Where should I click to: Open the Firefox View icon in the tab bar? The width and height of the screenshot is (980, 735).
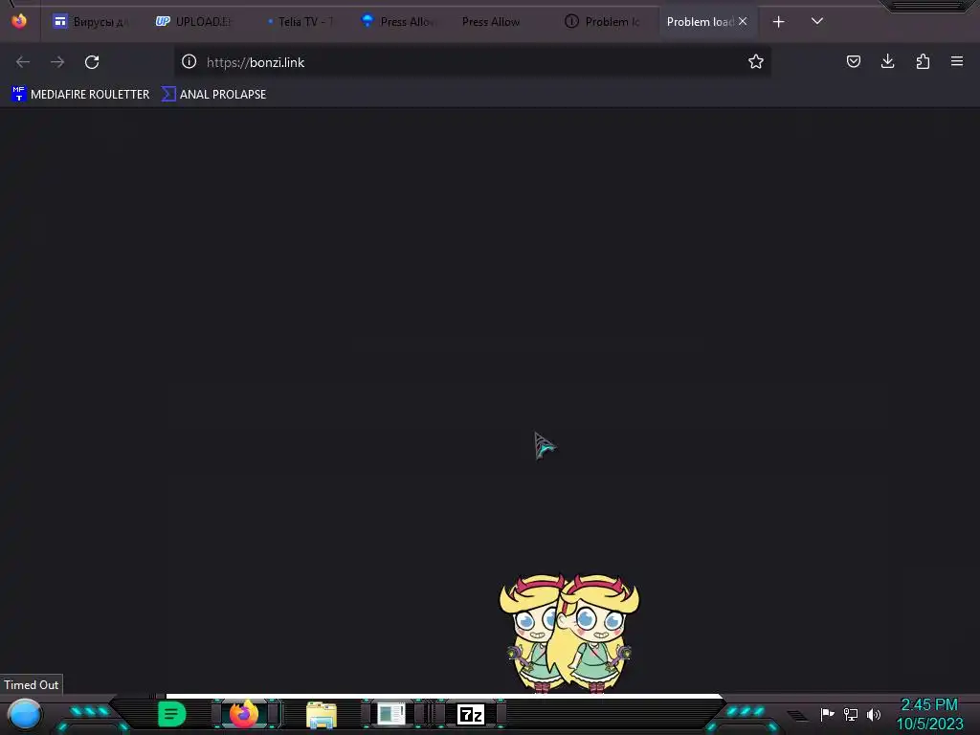pos(19,21)
